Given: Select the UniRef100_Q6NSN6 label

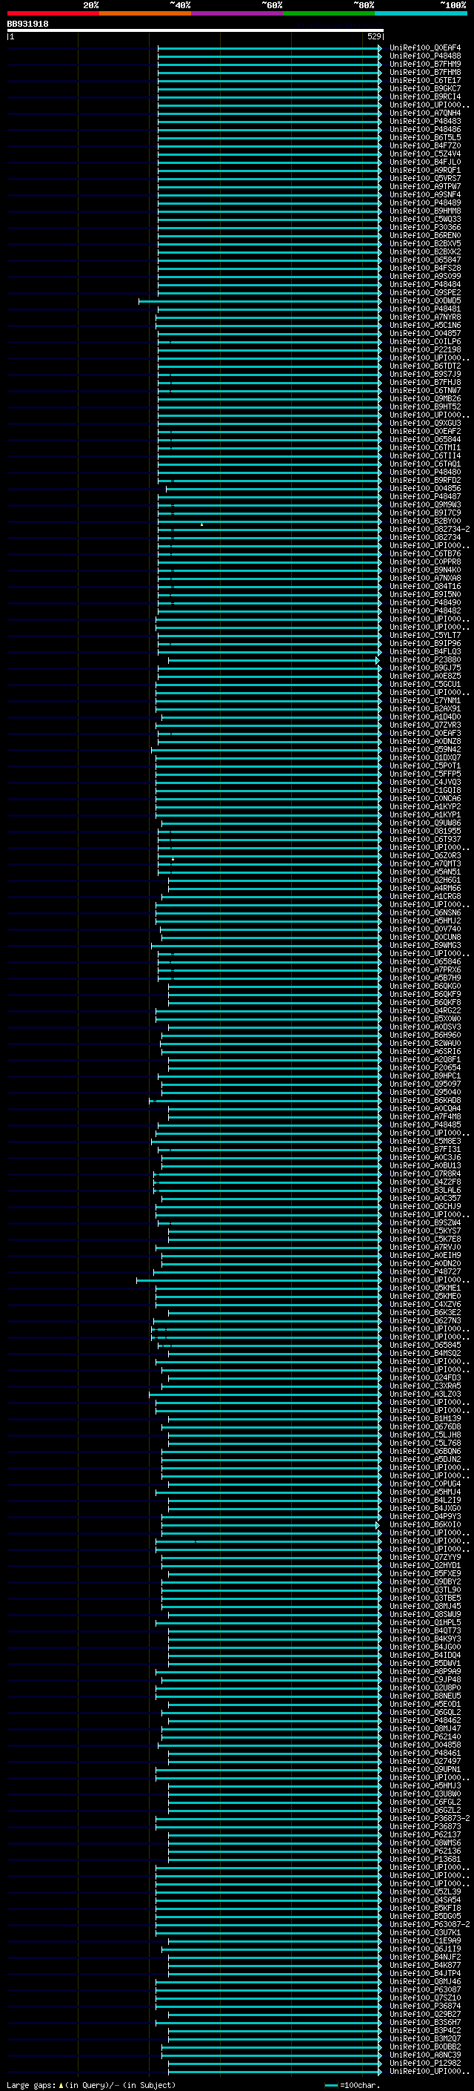Looking at the screenshot, I should [424, 912].
